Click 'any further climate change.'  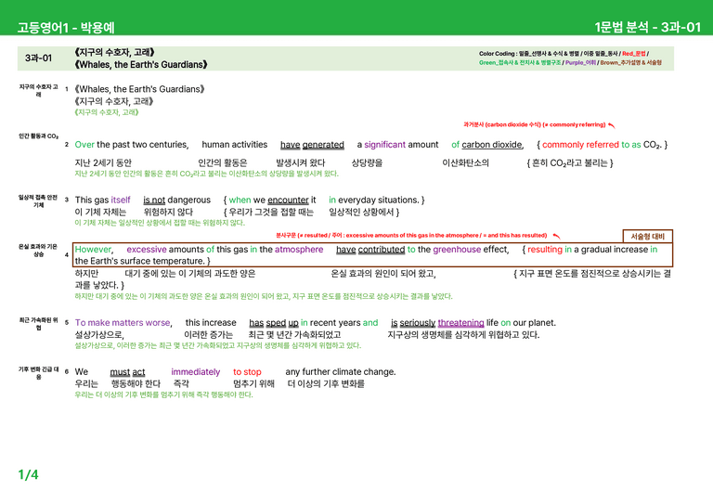coord(341,372)
